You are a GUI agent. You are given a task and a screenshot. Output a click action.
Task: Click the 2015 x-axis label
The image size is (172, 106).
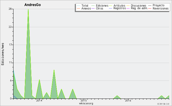84,100
